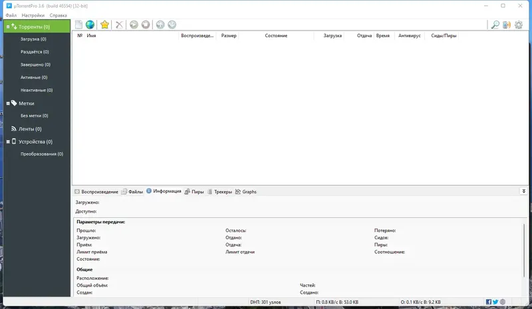Sort by the Размер column header
This screenshot has height=309, width=532.
point(229,35)
